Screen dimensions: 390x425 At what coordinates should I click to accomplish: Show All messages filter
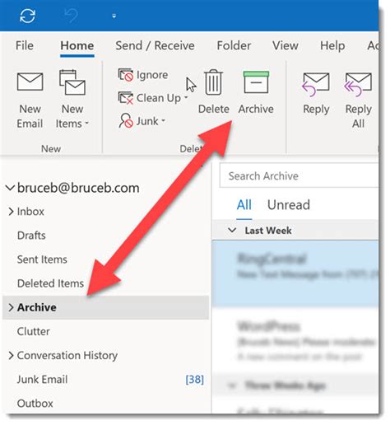click(244, 205)
